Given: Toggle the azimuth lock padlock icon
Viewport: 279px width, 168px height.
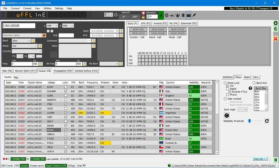Looking at the screenshot, I should click(143, 17).
